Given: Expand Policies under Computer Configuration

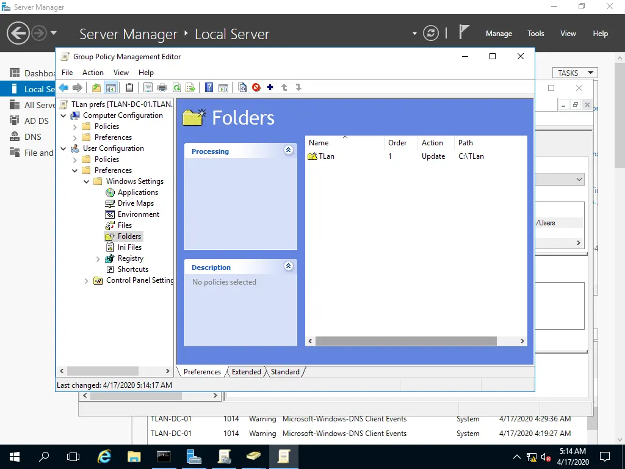Looking at the screenshot, I should point(75,127).
